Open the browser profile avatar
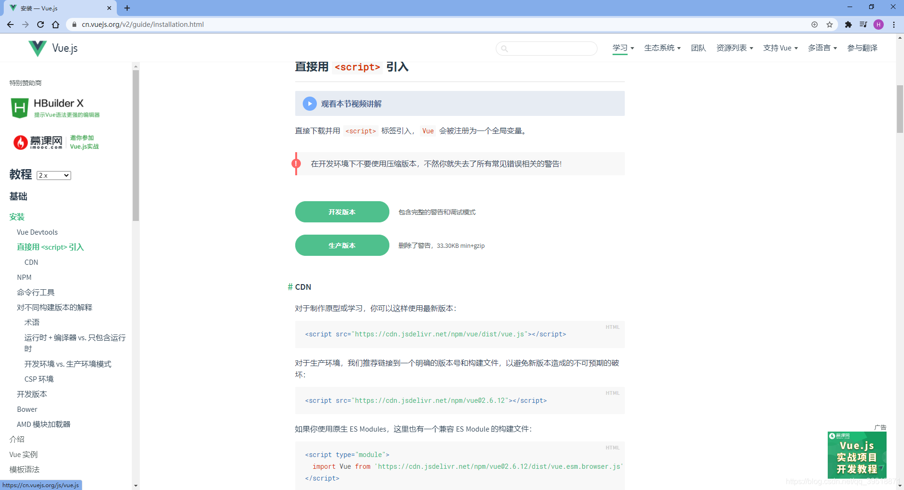The height and width of the screenshot is (490, 904). [879, 24]
